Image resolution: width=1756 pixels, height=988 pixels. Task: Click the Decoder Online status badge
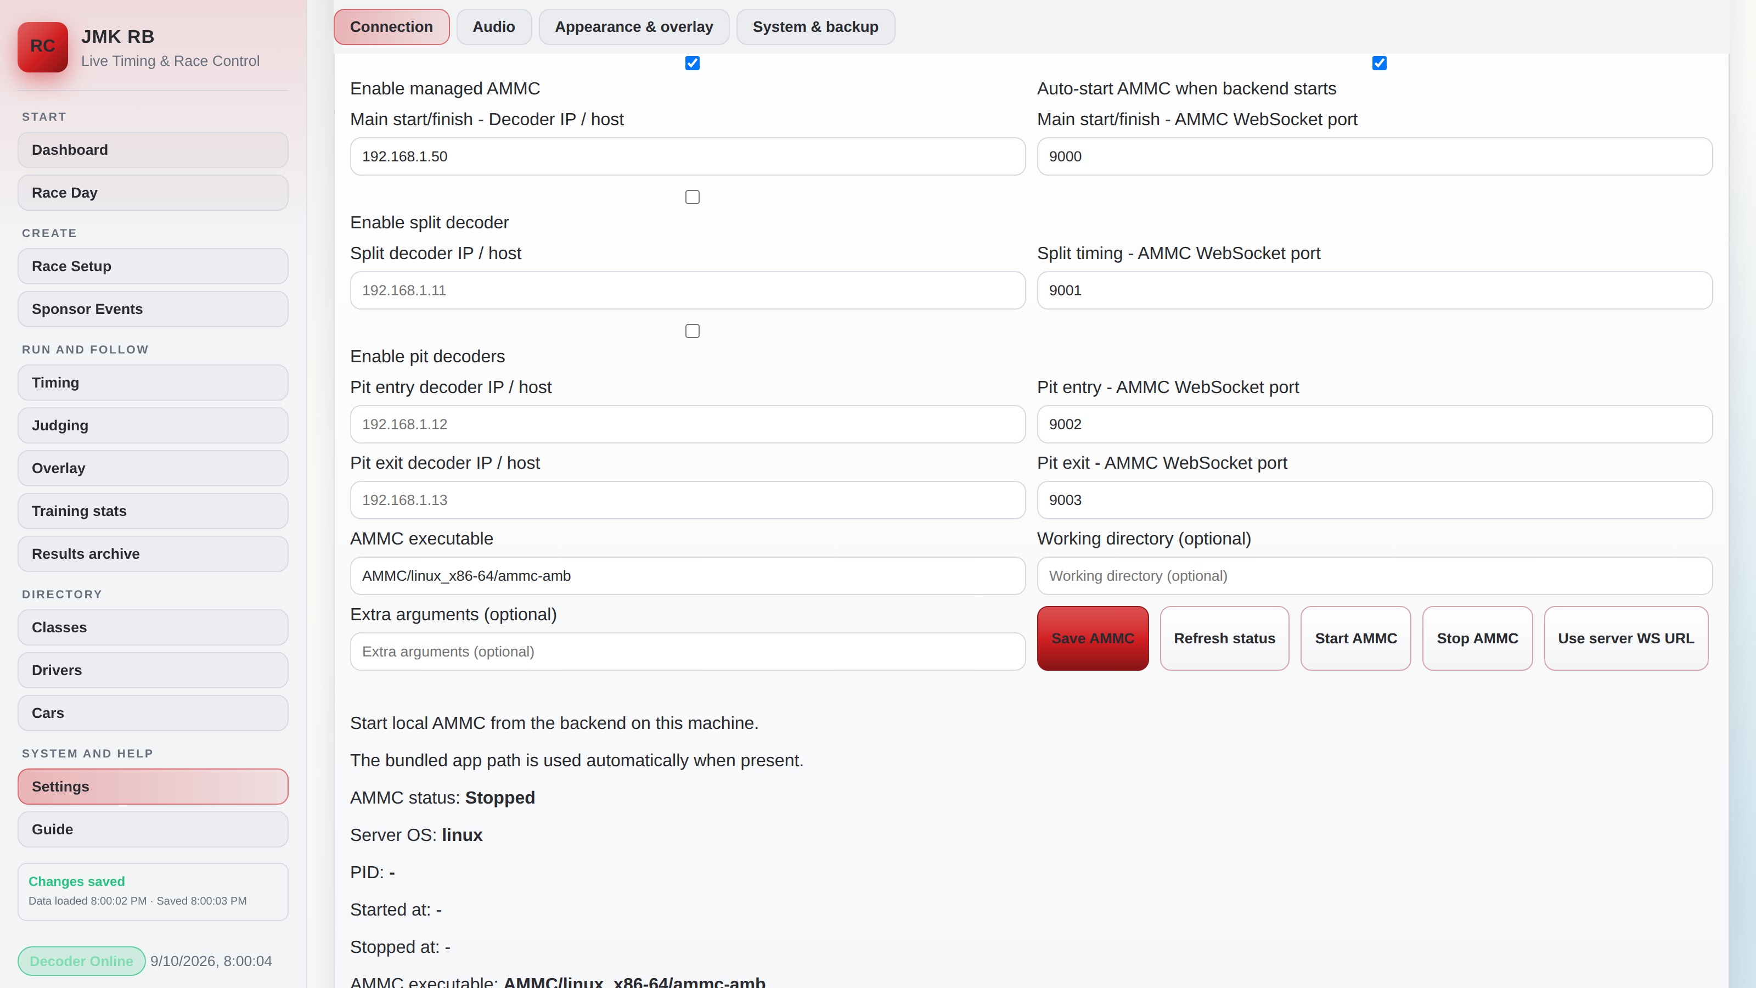click(x=81, y=962)
